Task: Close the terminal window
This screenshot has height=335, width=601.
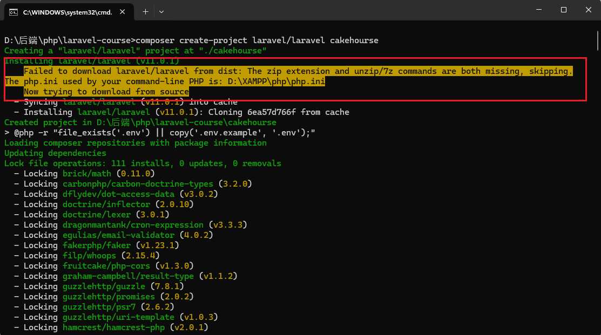Action: 589,10
